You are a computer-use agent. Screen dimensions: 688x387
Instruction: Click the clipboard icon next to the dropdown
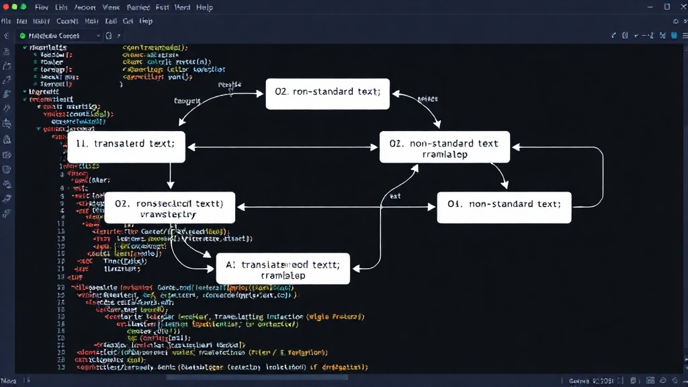point(108,36)
